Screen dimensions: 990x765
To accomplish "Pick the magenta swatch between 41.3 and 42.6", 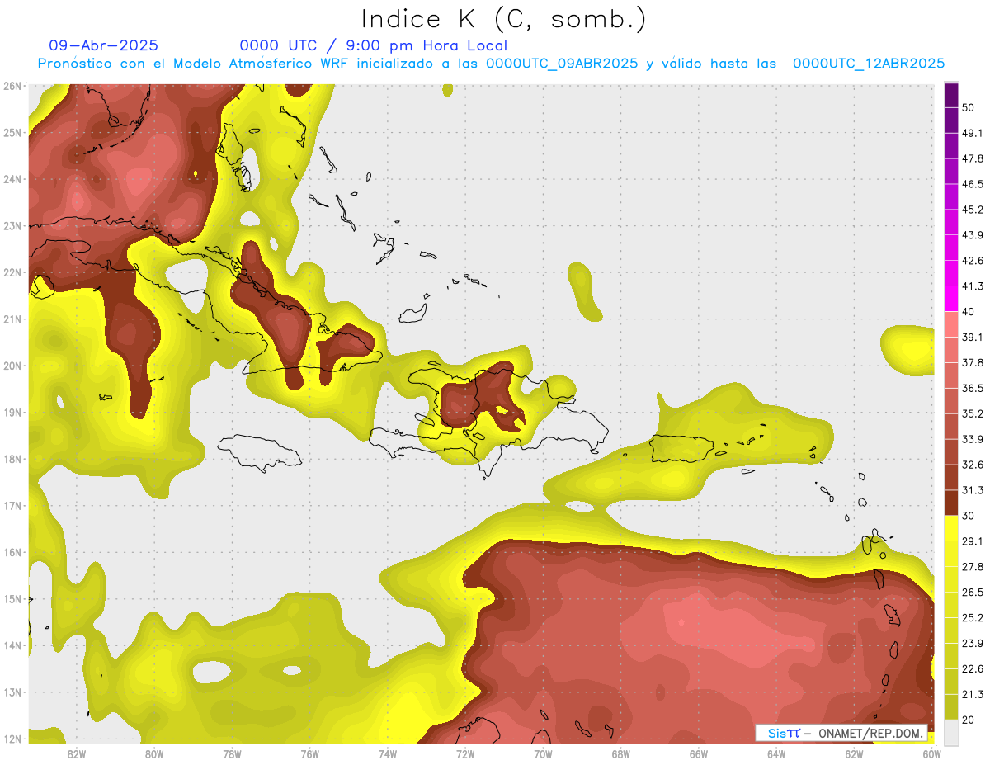I will click(951, 273).
